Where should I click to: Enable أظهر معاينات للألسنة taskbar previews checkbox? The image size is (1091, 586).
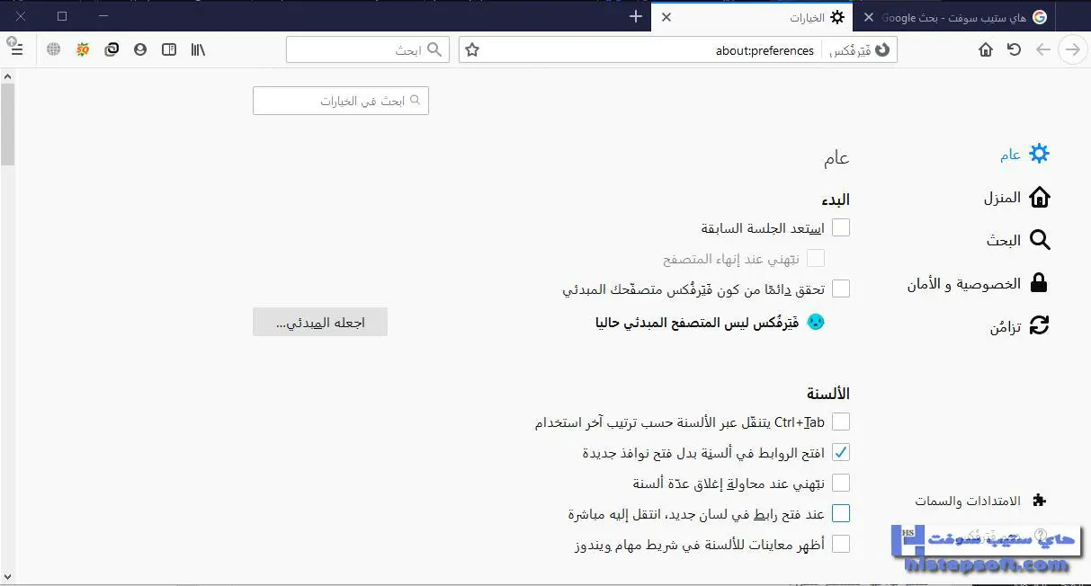[841, 544]
